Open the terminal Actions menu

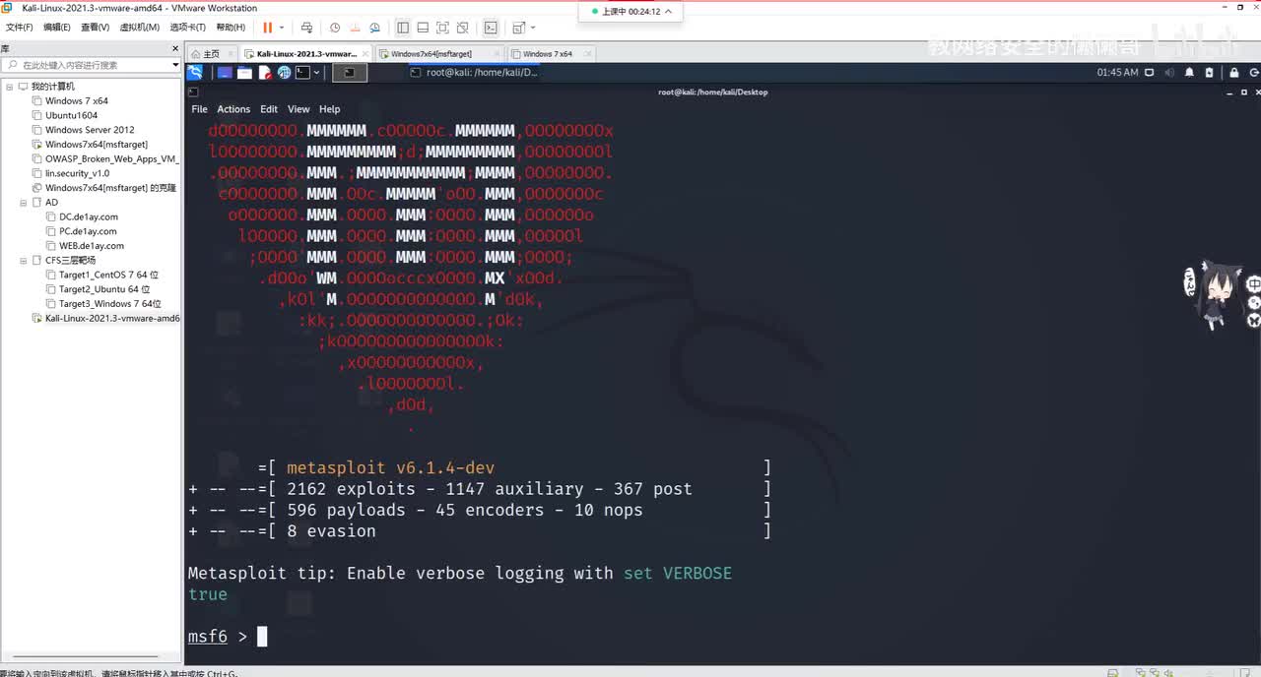pyautogui.click(x=233, y=109)
